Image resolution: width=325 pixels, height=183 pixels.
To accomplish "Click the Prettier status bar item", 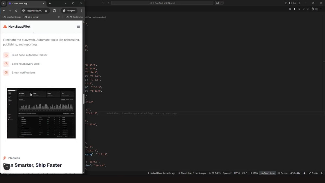I will pyautogui.click(x=313, y=173).
